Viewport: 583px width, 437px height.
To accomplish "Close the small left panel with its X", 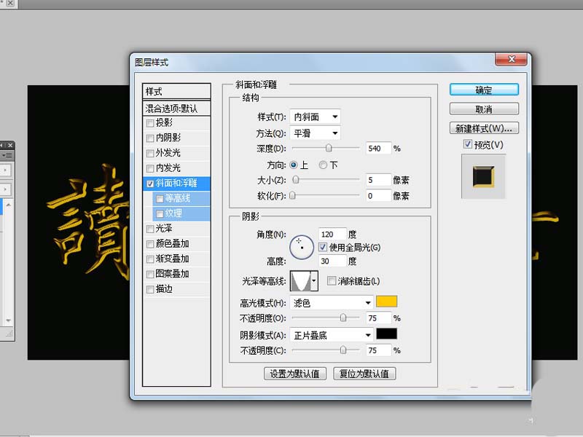I will [10, 145].
